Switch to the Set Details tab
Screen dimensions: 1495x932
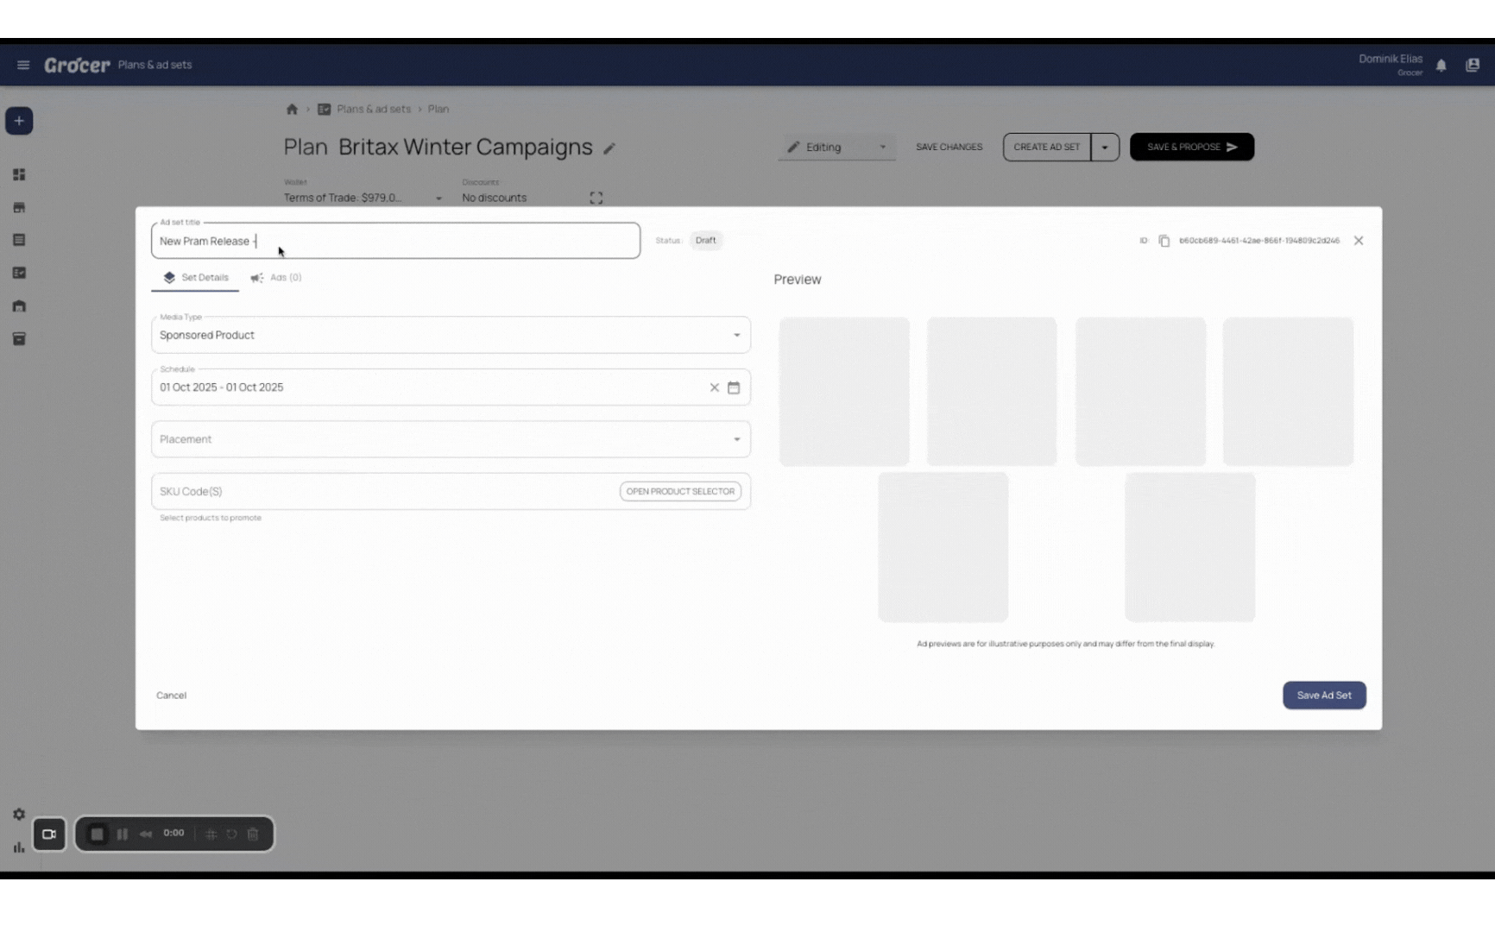(x=195, y=278)
